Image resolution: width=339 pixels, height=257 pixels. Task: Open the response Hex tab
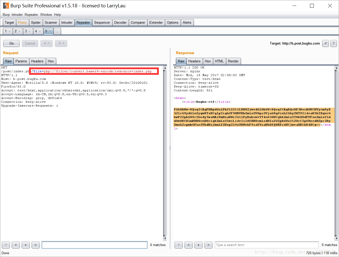click(208, 61)
